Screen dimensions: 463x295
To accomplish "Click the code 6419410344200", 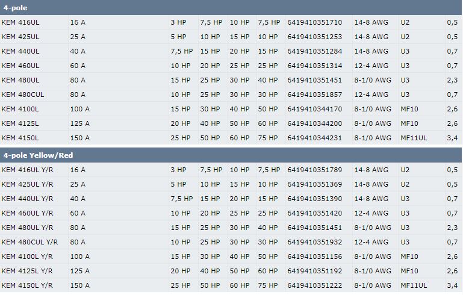I will click(x=315, y=124).
